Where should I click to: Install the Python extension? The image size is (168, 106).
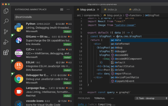(x=67, y=32)
